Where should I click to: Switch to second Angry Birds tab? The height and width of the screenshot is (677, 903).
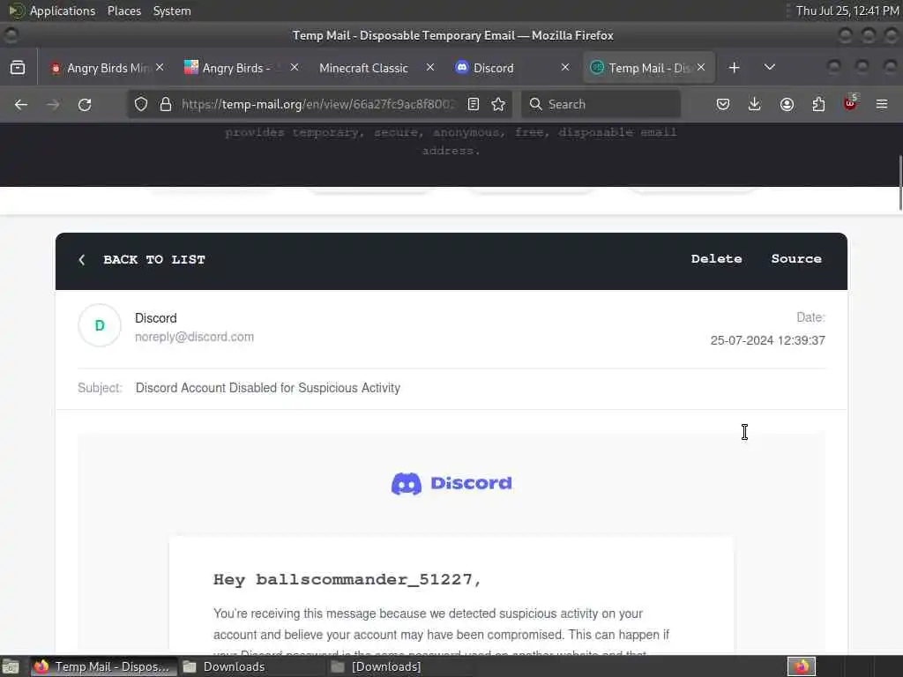coord(236,68)
